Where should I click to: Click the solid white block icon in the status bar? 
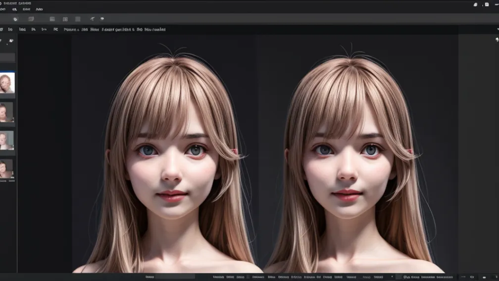(484, 278)
